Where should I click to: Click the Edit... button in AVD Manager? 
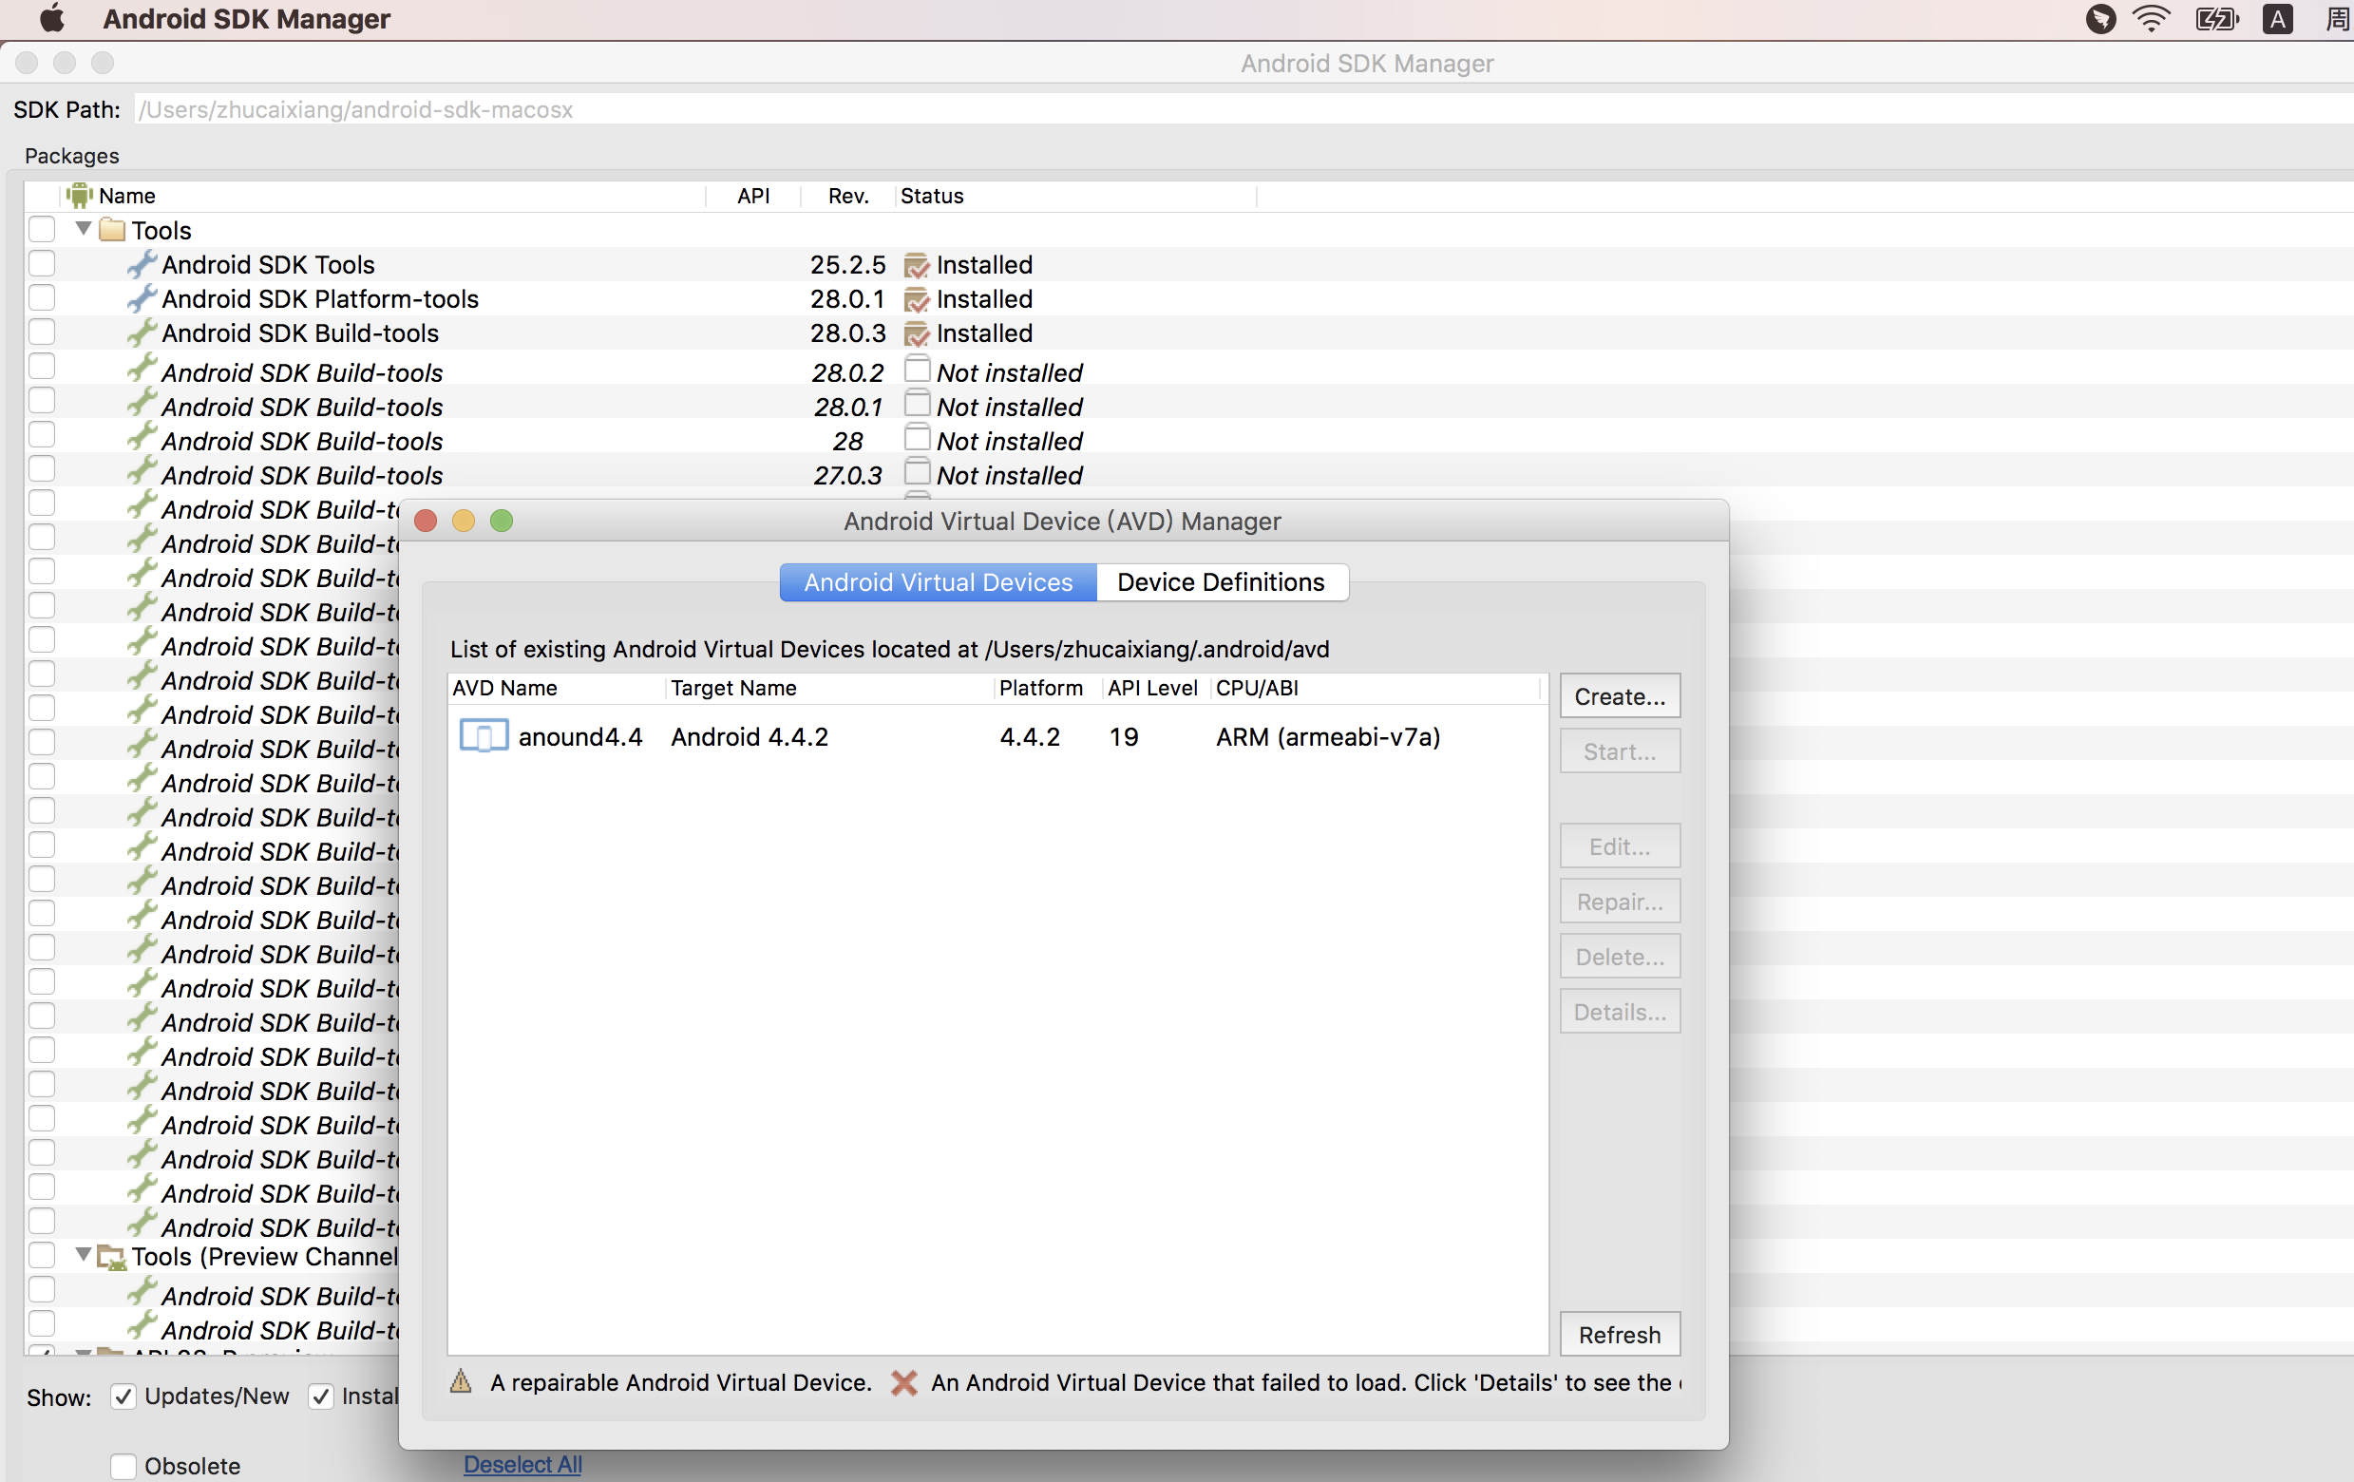coord(1619,846)
